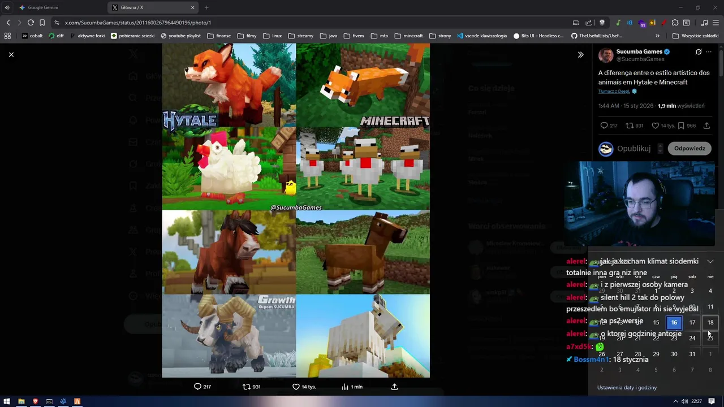This screenshot has width=724, height=407.
Task: Collapse the tweet sidebar with double-chevron icon
Action: point(580,54)
